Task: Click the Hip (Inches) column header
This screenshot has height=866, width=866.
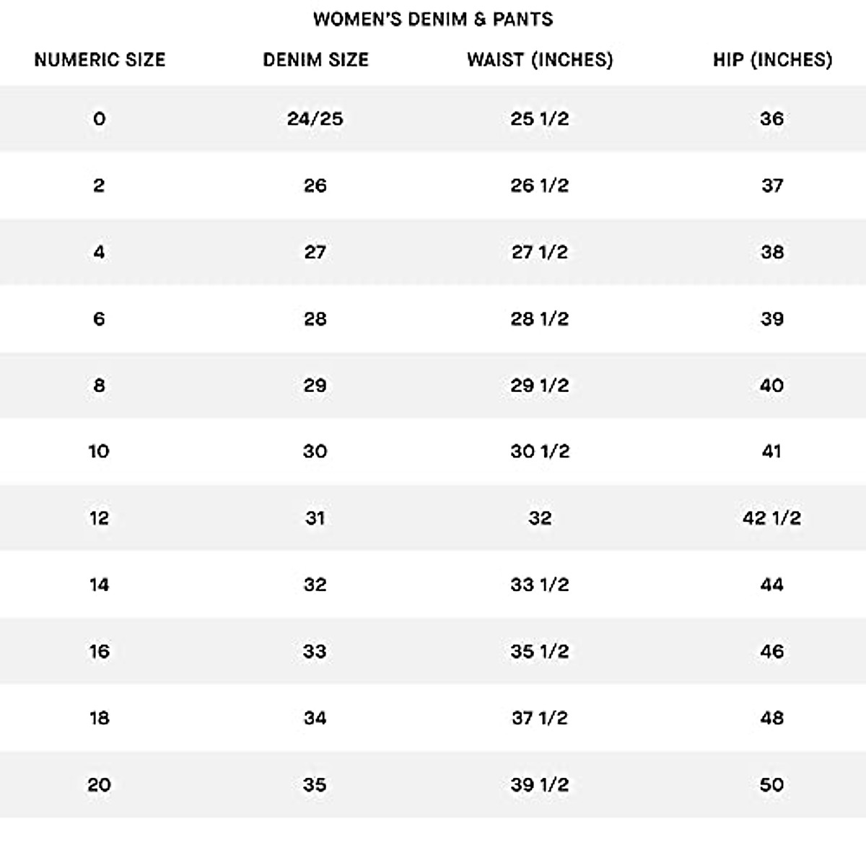Action: tap(772, 60)
